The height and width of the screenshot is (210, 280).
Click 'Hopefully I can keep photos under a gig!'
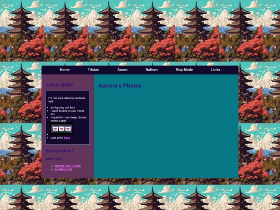tap(68, 119)
